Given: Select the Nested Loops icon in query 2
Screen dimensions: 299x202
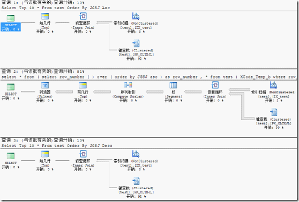Looking at the screenshot, I should coord(215,85).
